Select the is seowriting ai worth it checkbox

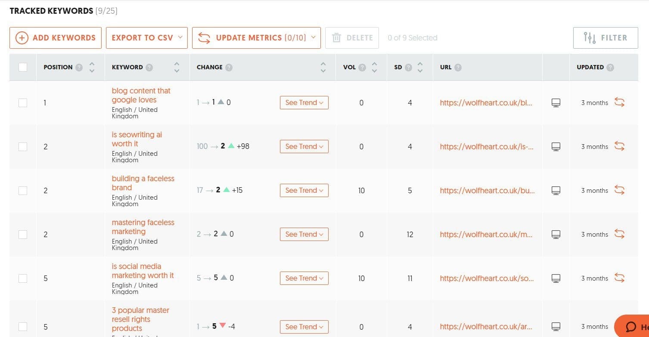23,147
